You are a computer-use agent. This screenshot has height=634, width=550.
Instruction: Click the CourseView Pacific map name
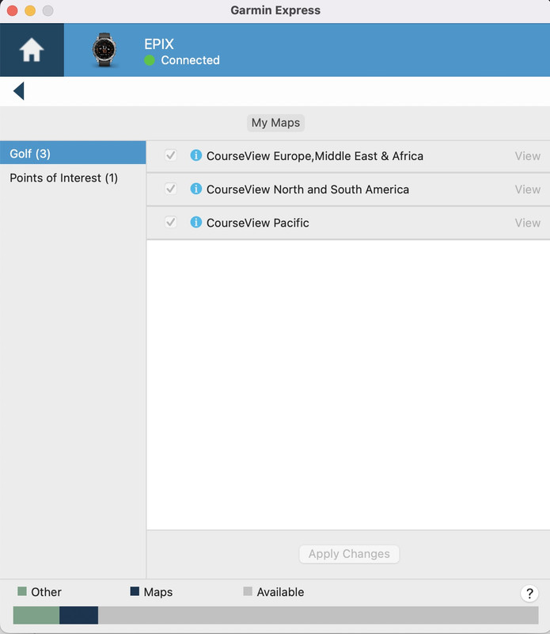pyautogui.click(x=258, y=223)
